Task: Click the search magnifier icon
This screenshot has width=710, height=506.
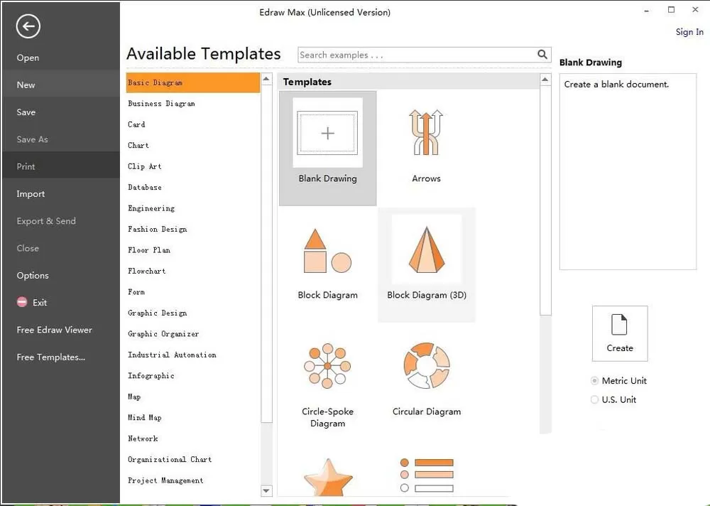Action: (542, 55)
